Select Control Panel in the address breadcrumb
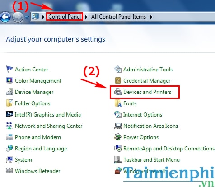This screenshot has width=215, height=187. pyautogui.click(x=65, y=17)
